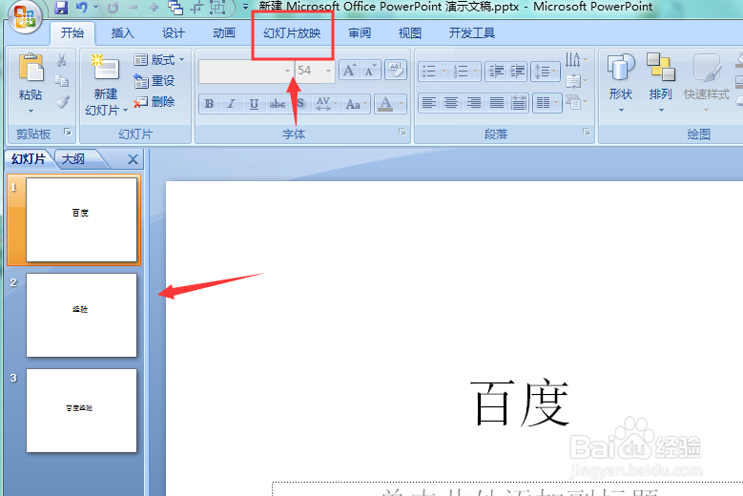Screen dimensions: 743x496
Task: Open the font name combo box
Action: (x=246, y=71)
